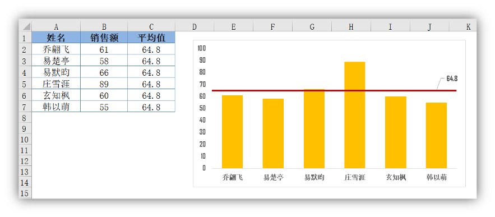
Task: Select row 12 header
Action: (25, 161)
